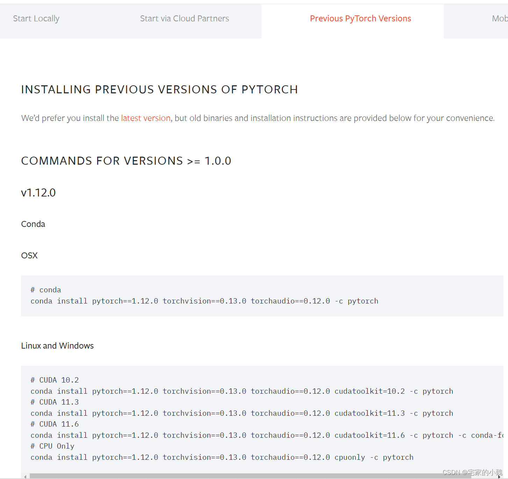Click the v1.12.0 version heading
The height and width of the screenshot is (479, 508).
tap(38, 193)
